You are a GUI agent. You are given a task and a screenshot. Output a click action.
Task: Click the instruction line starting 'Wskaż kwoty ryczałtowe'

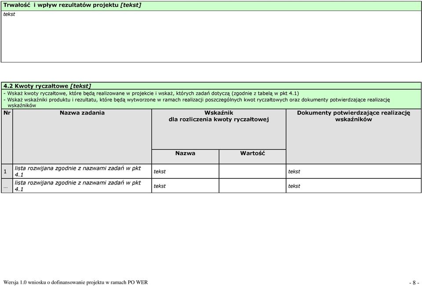point(151,94)
